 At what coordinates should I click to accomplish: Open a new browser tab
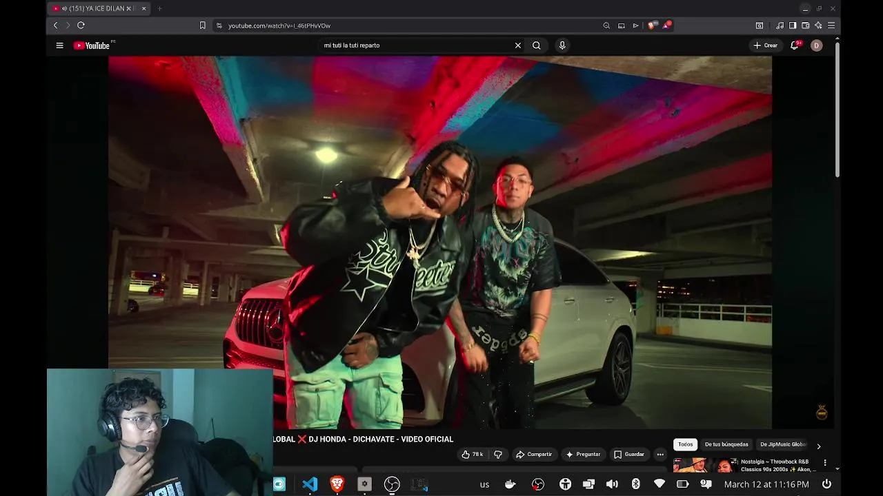159,8
